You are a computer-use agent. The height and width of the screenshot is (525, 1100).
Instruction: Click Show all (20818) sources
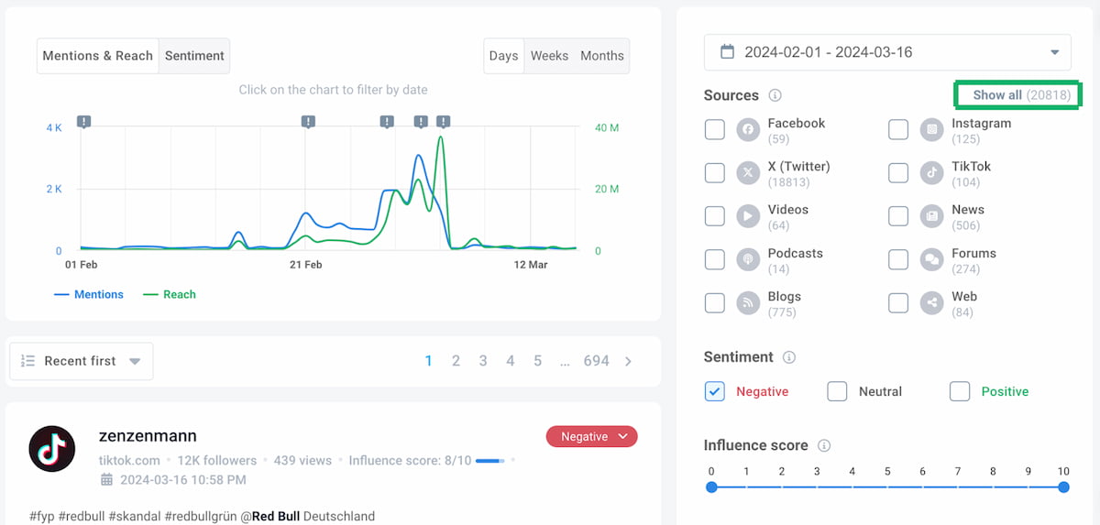click(x=1021, y=95)
